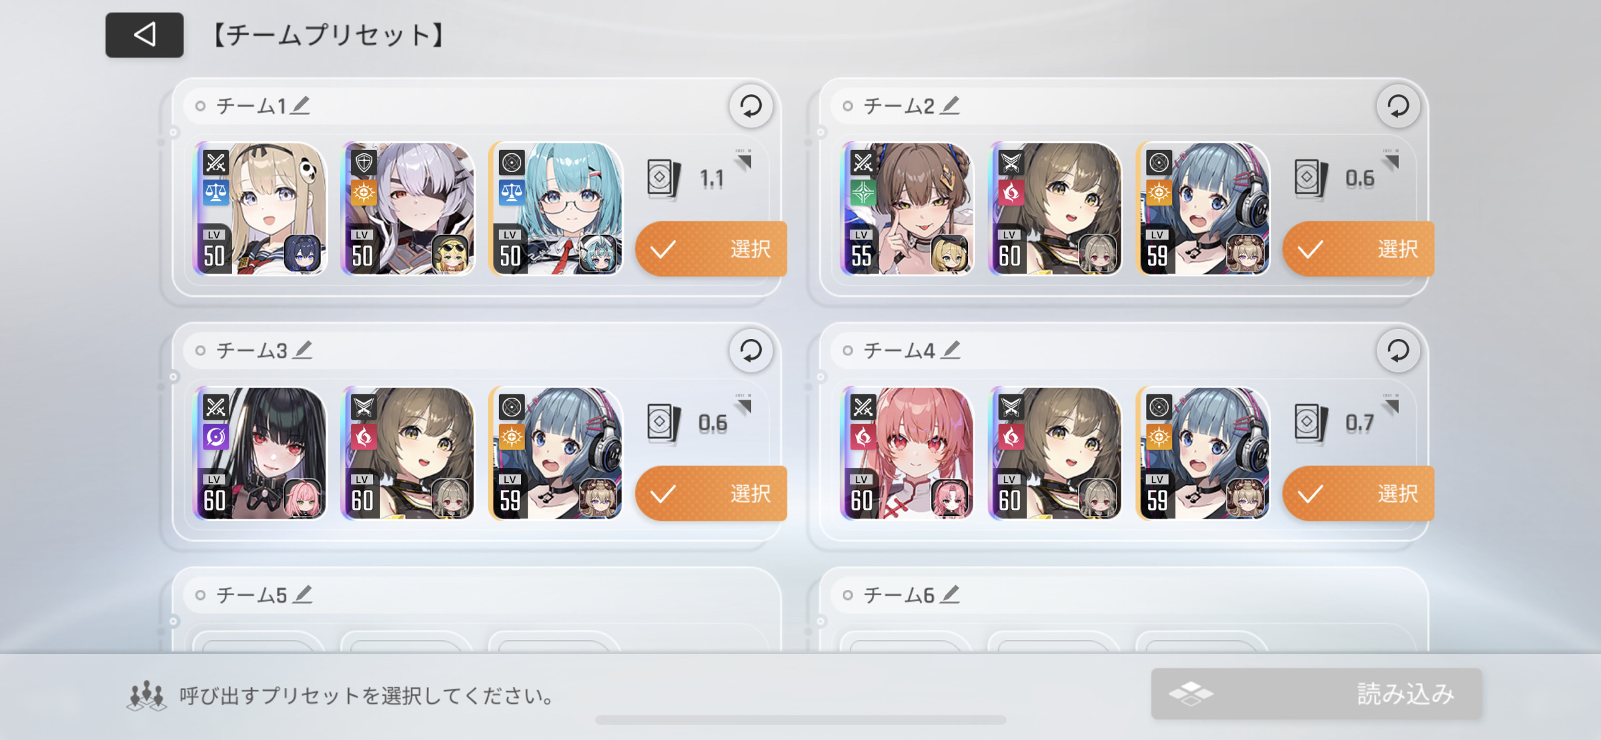Image resolution: width=1601 pixels, height=740 pixels.
Task: Expand Team 3 disc details corner arrow
Action: pyautogui.click(x=744, y=404)
